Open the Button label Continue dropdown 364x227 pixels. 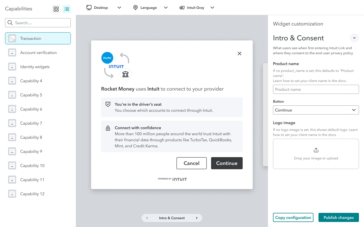(x=316, y=110)
